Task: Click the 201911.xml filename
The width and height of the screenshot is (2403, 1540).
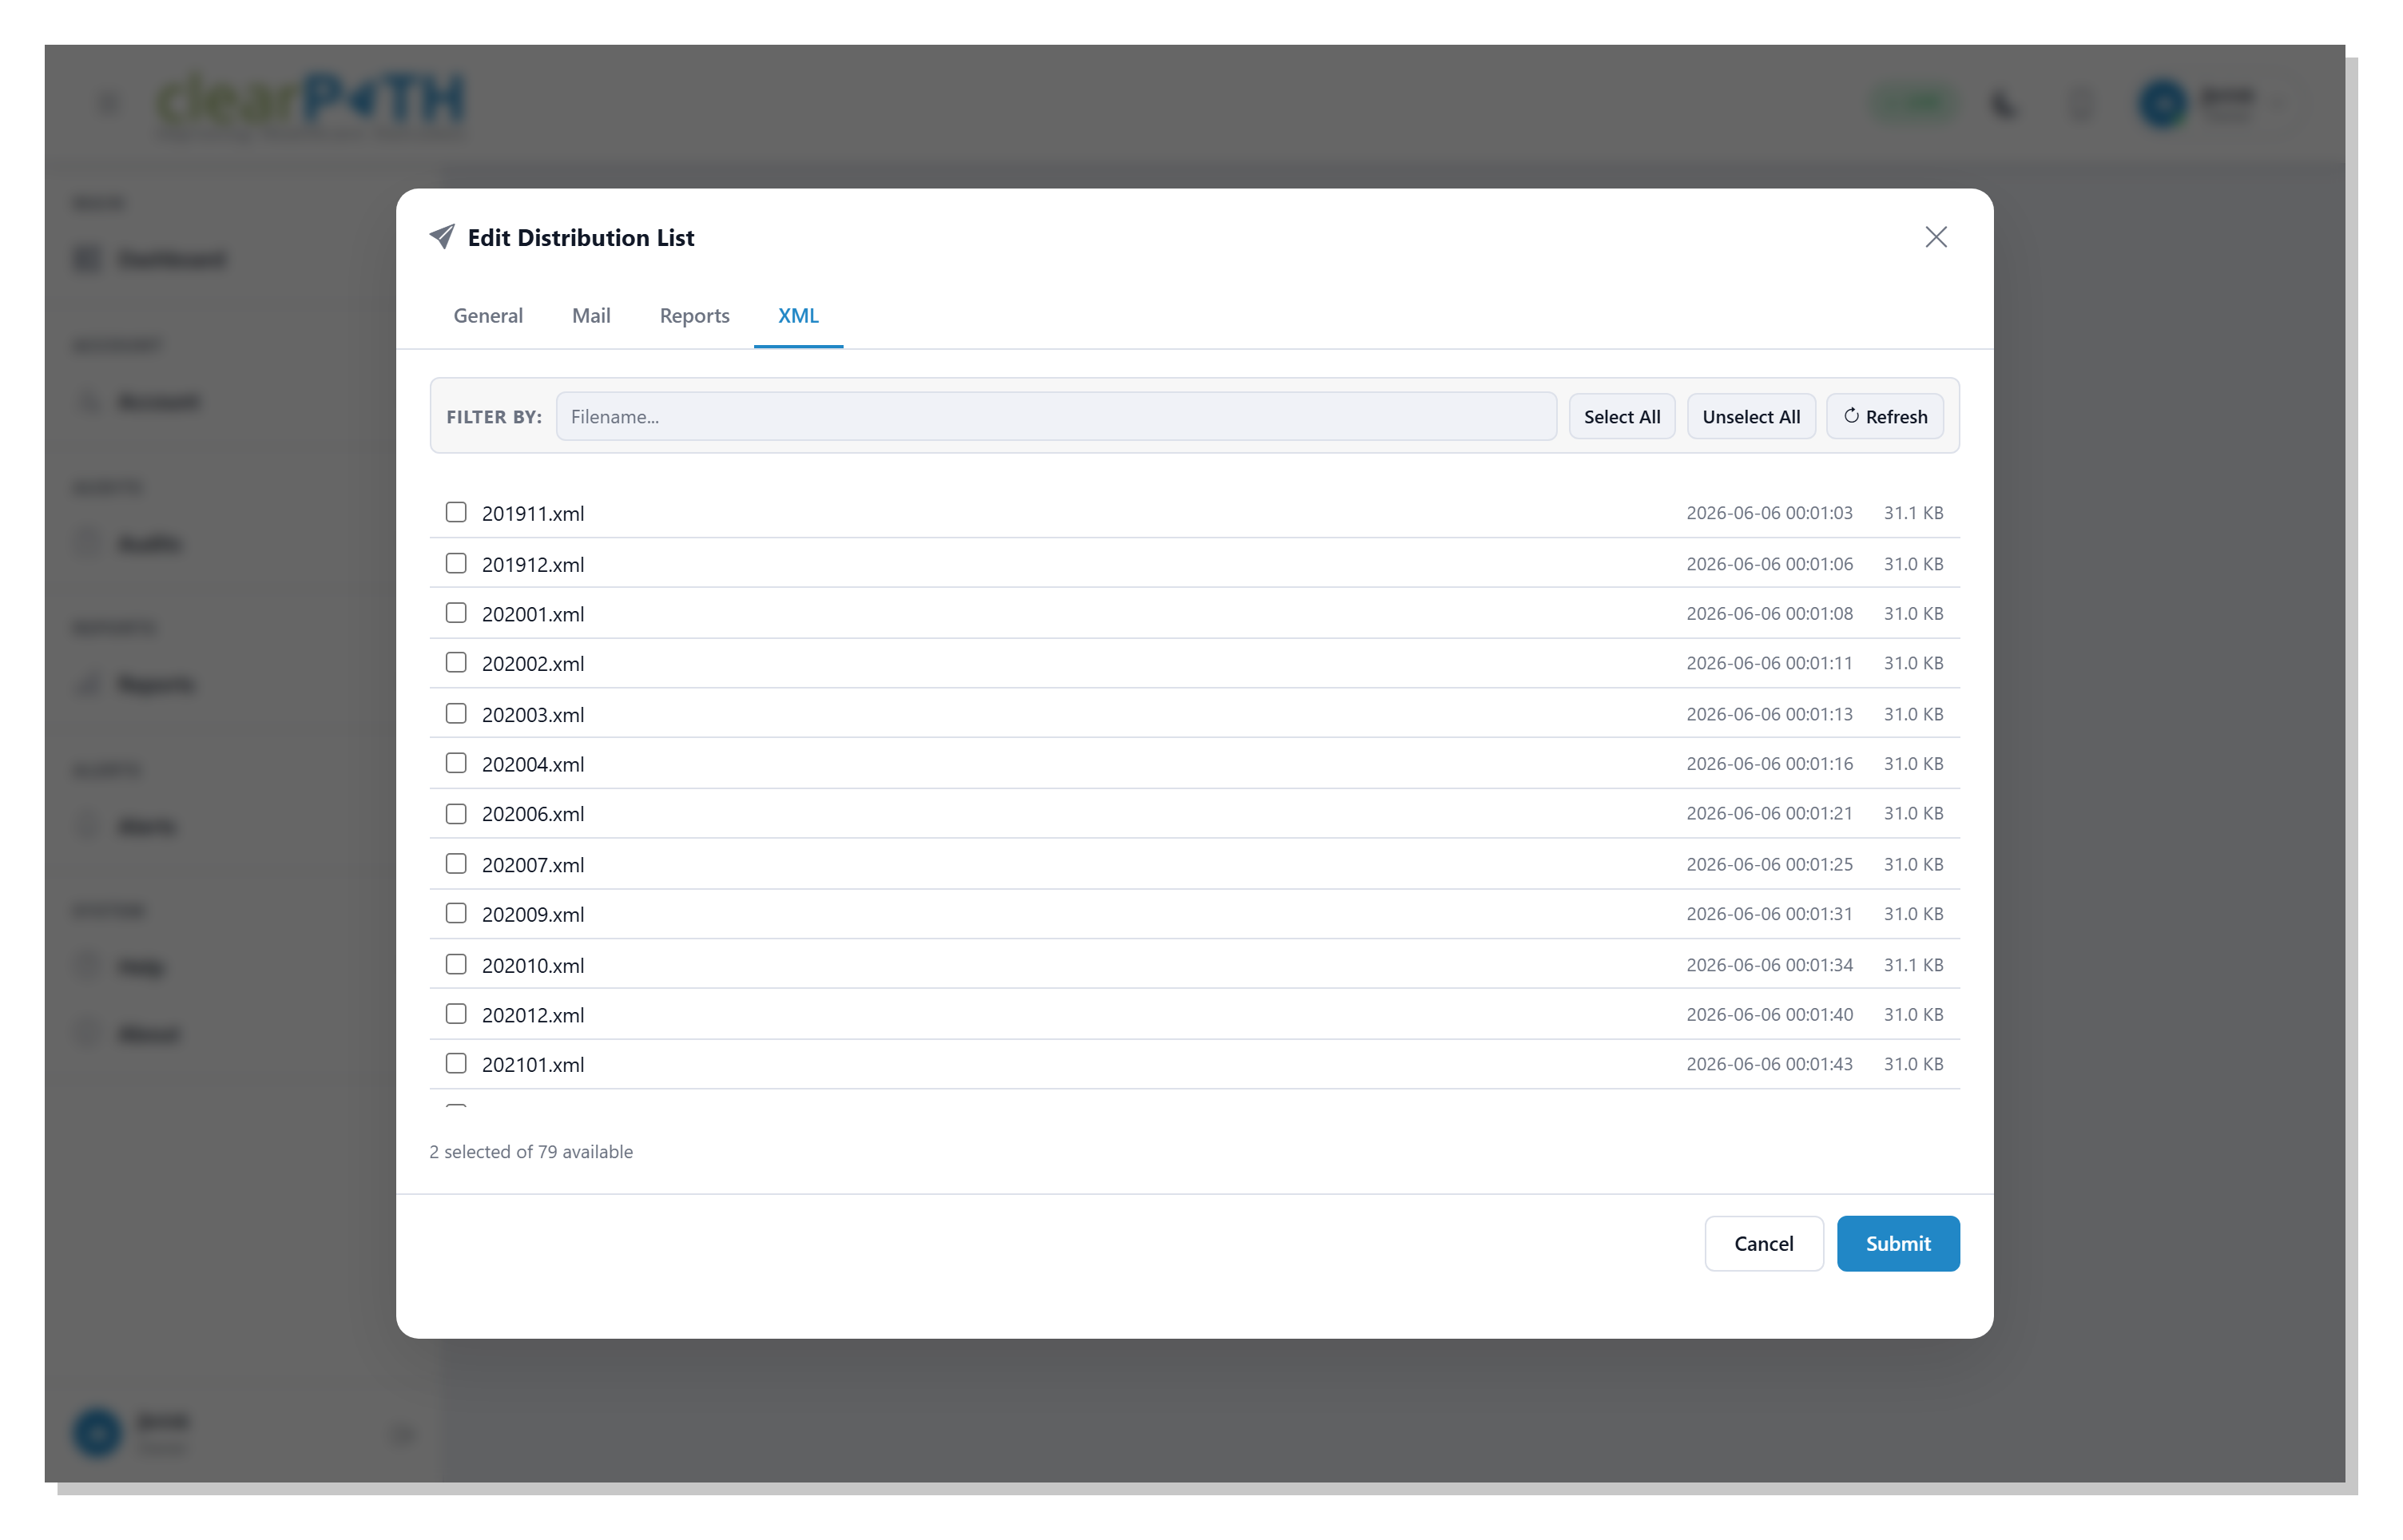Action: pyautogui.click(x=533, y=513)
